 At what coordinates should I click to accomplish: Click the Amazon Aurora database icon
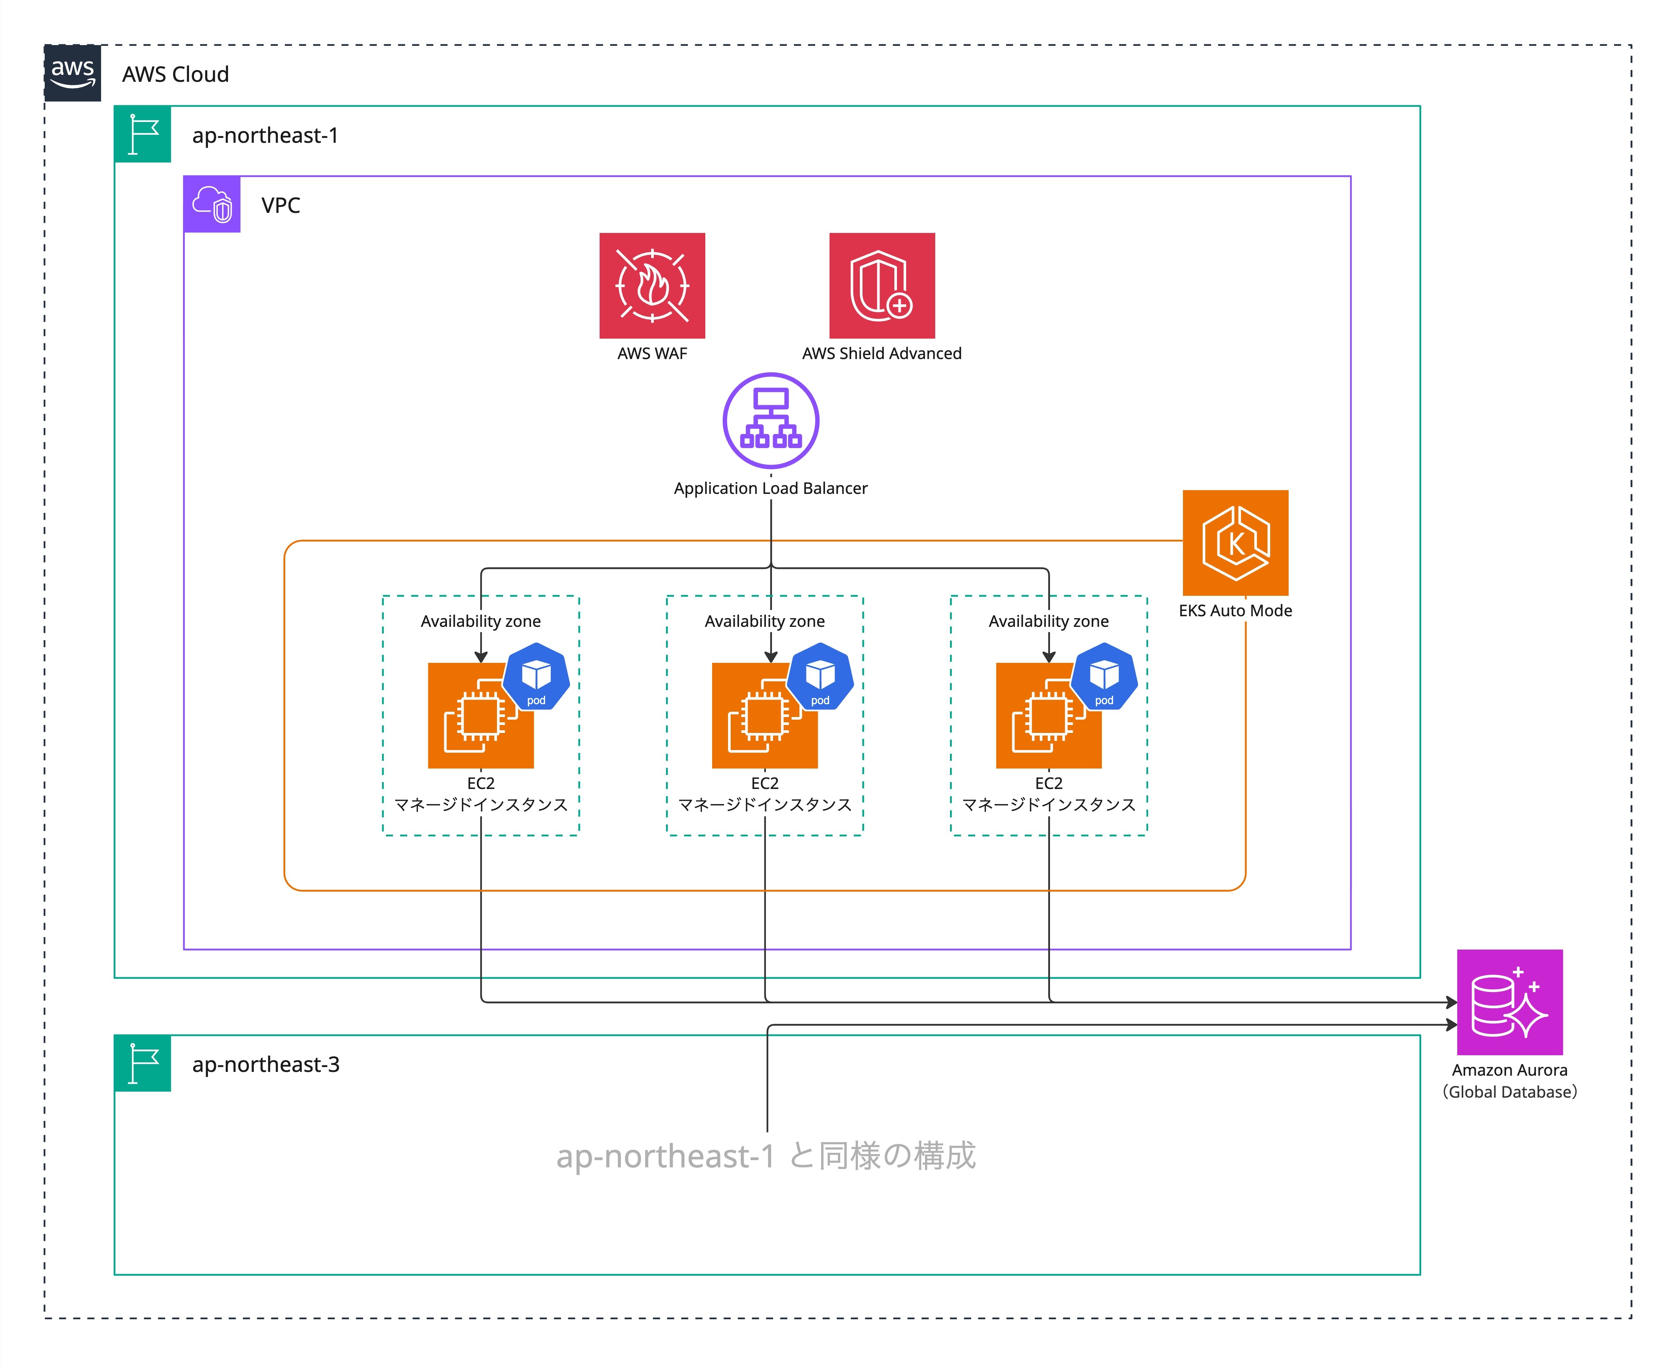pos(1509,1001)
